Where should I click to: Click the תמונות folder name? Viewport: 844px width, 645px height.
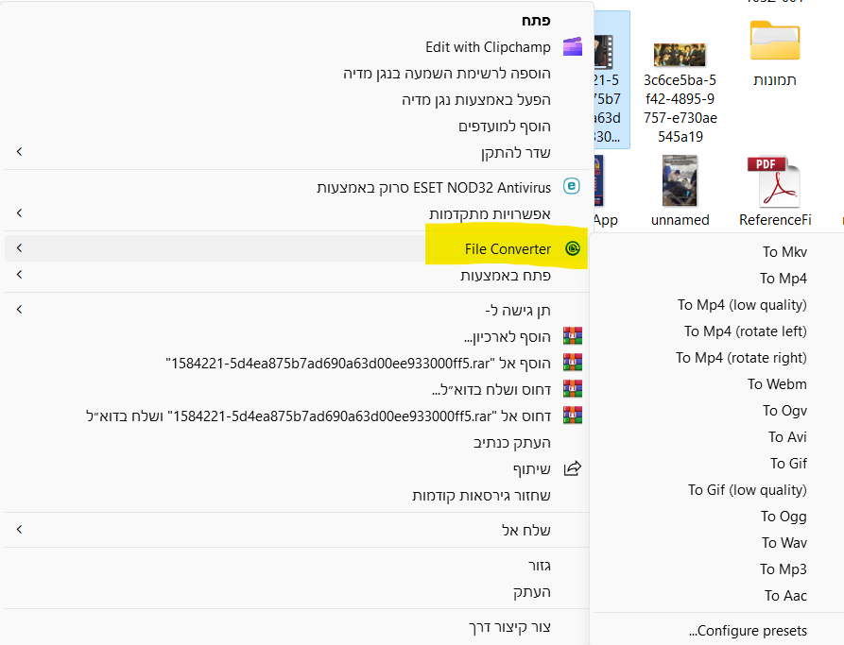(775, 80)
